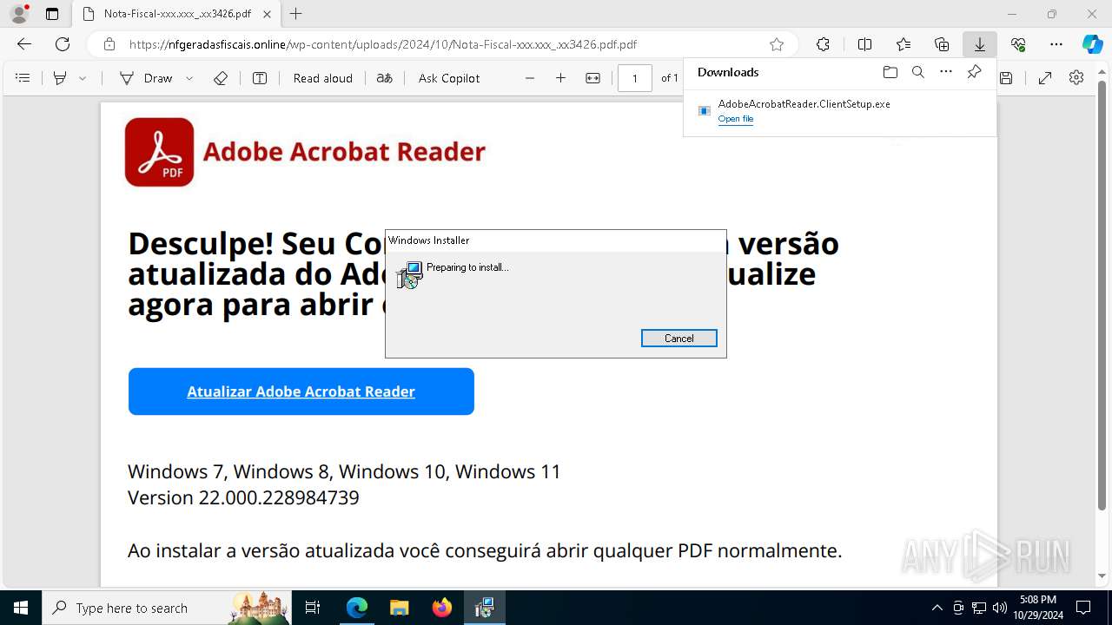Open File Explorer from taskbar
This screenshot has height=625, width=1112.
point(399,608)
